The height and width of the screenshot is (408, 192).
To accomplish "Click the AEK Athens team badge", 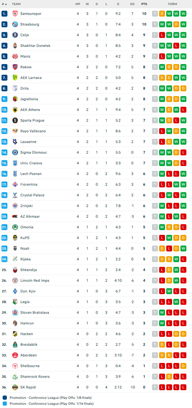I will click(15, 110).
